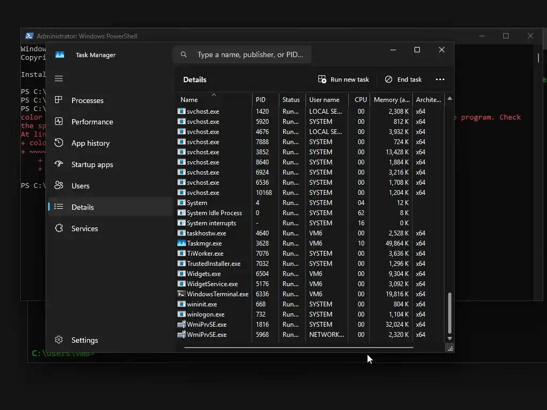The width and height of the screenshot is (547, 410).
Task: Sort by the Status column header
Action: click(292, 99)
